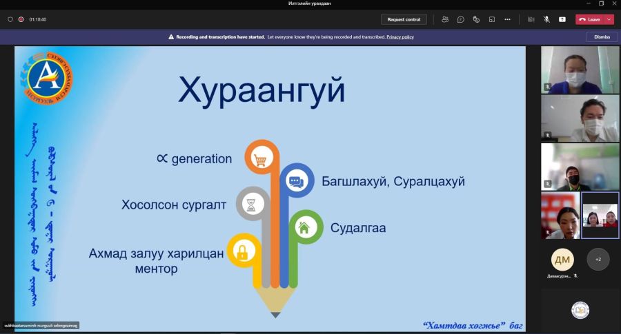Select the highlighted tile showing two women
Screen dimensions: 621x334
(600, 216)
